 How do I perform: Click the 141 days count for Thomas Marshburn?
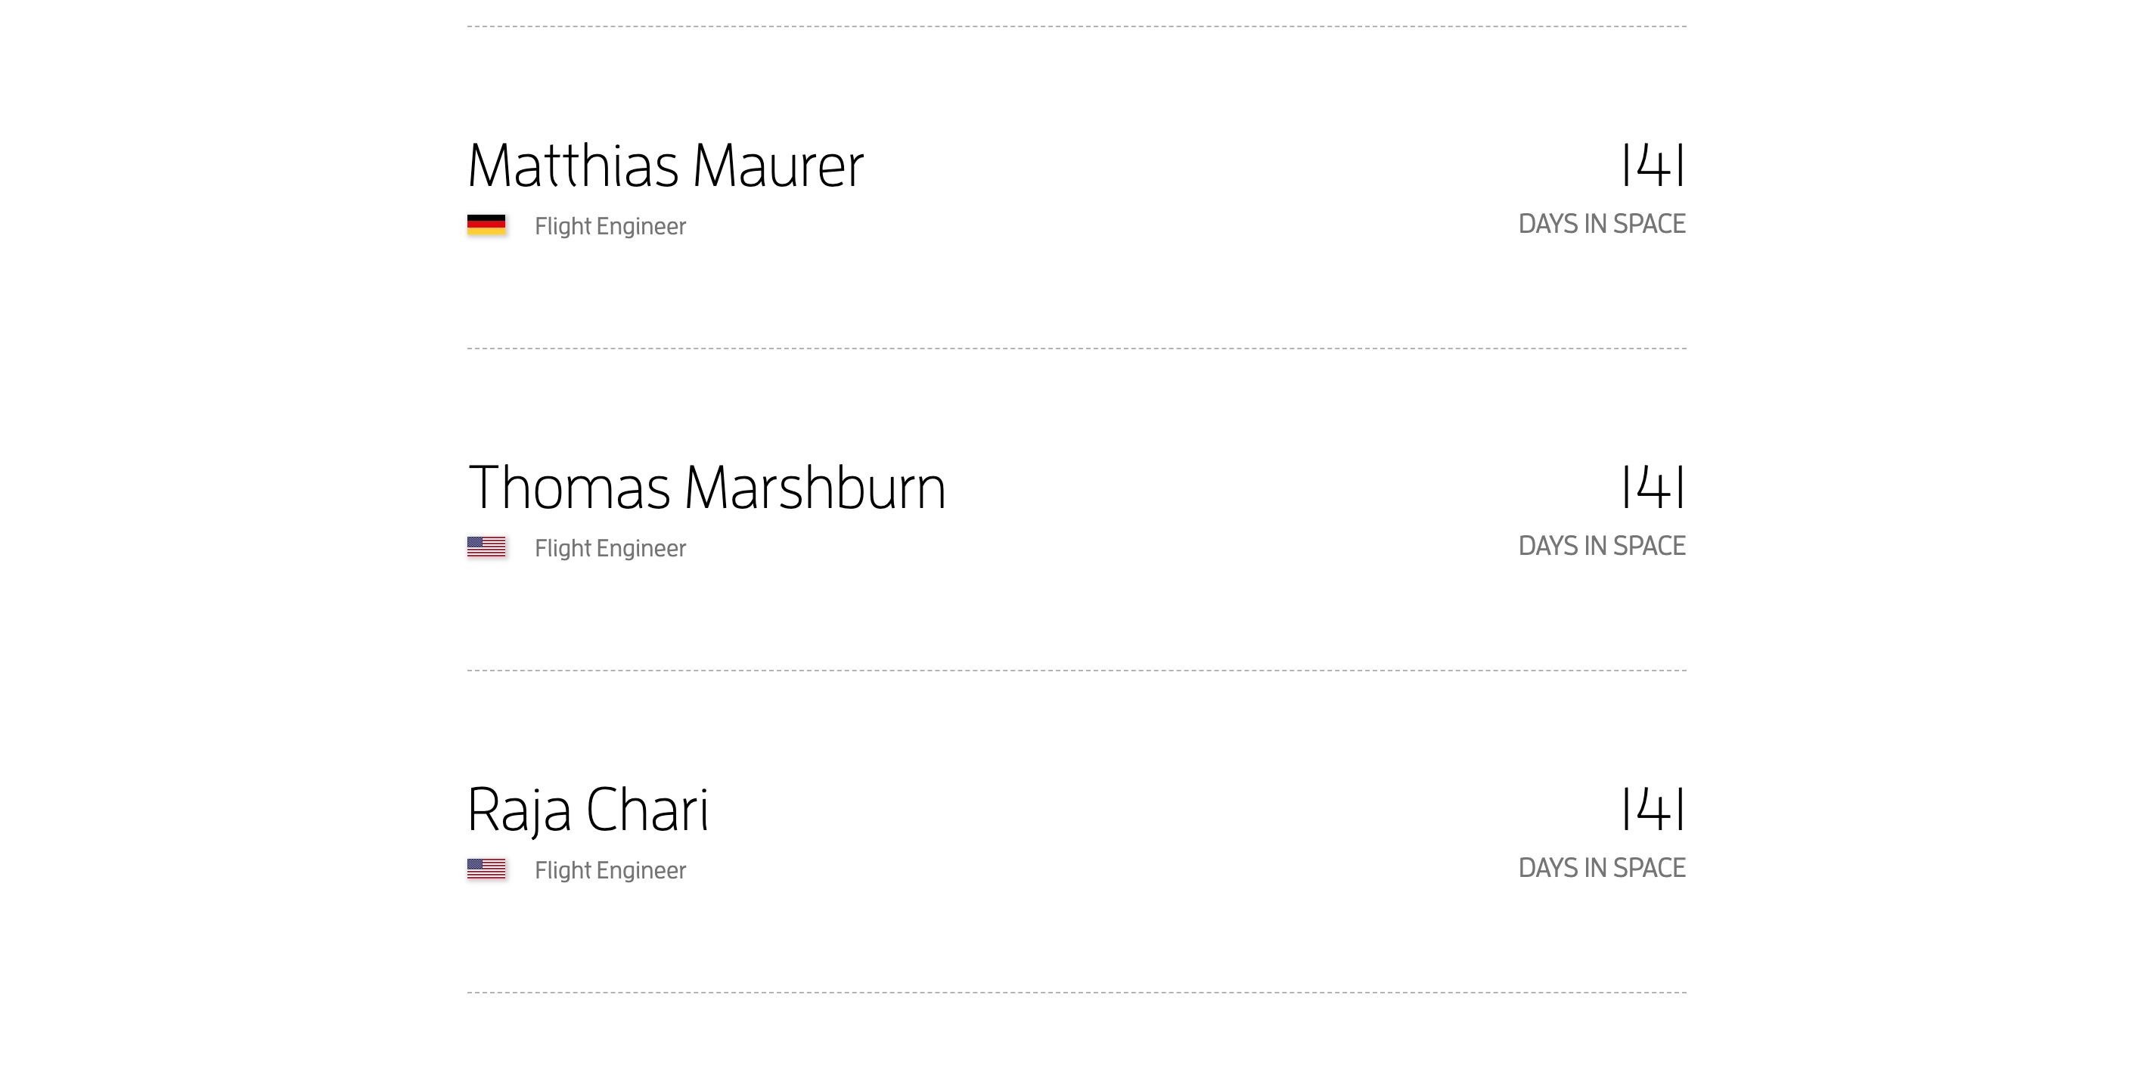tap(1653, 487)
